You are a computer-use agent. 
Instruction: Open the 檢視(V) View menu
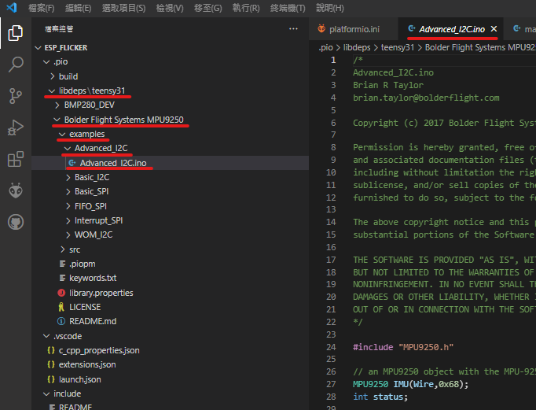pyautogui.click(x=170, y=8)
